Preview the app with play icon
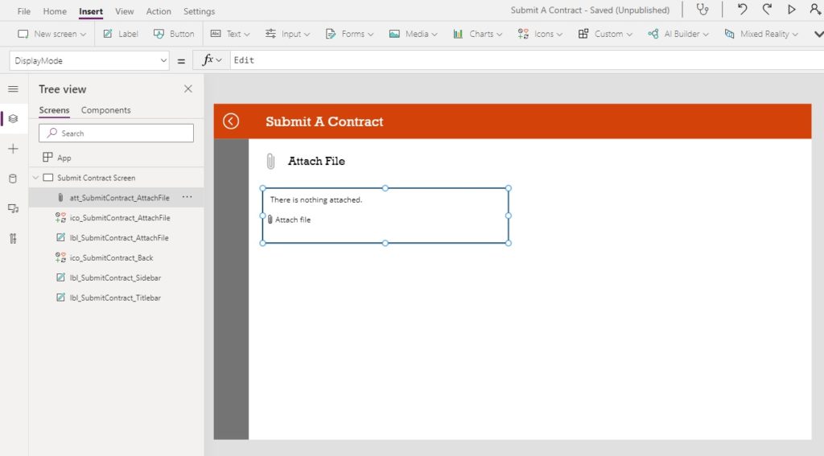 coord(792,10)
